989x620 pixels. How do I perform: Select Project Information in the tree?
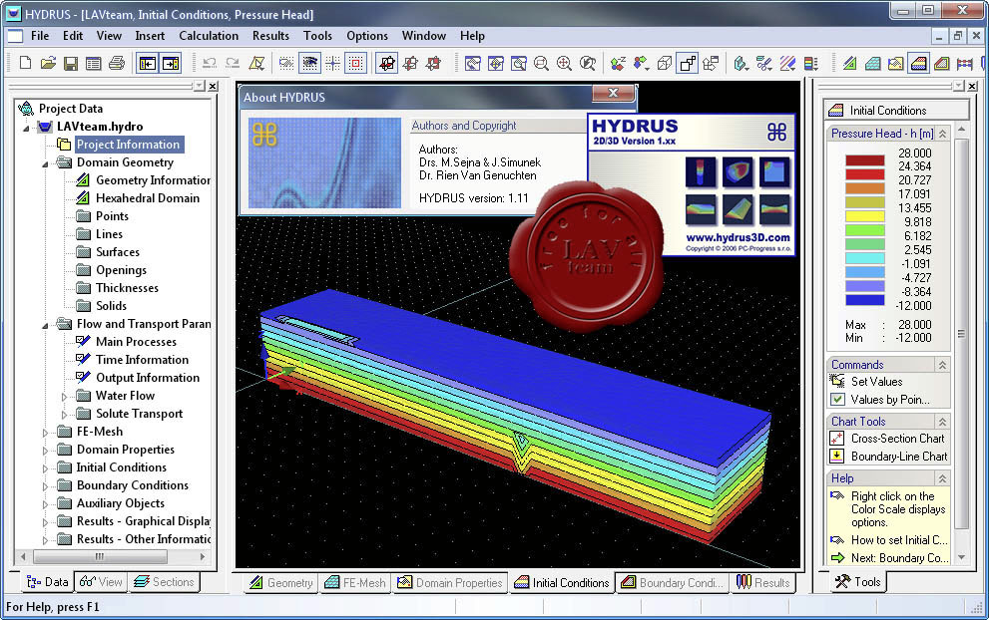(x=129, y=145)
